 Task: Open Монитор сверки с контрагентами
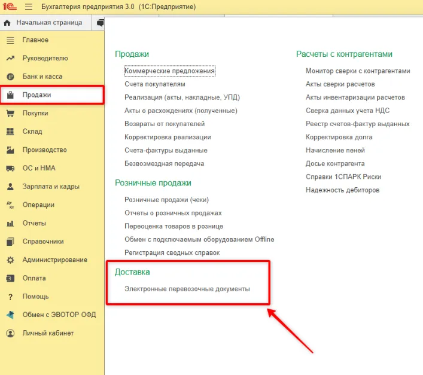358,71
